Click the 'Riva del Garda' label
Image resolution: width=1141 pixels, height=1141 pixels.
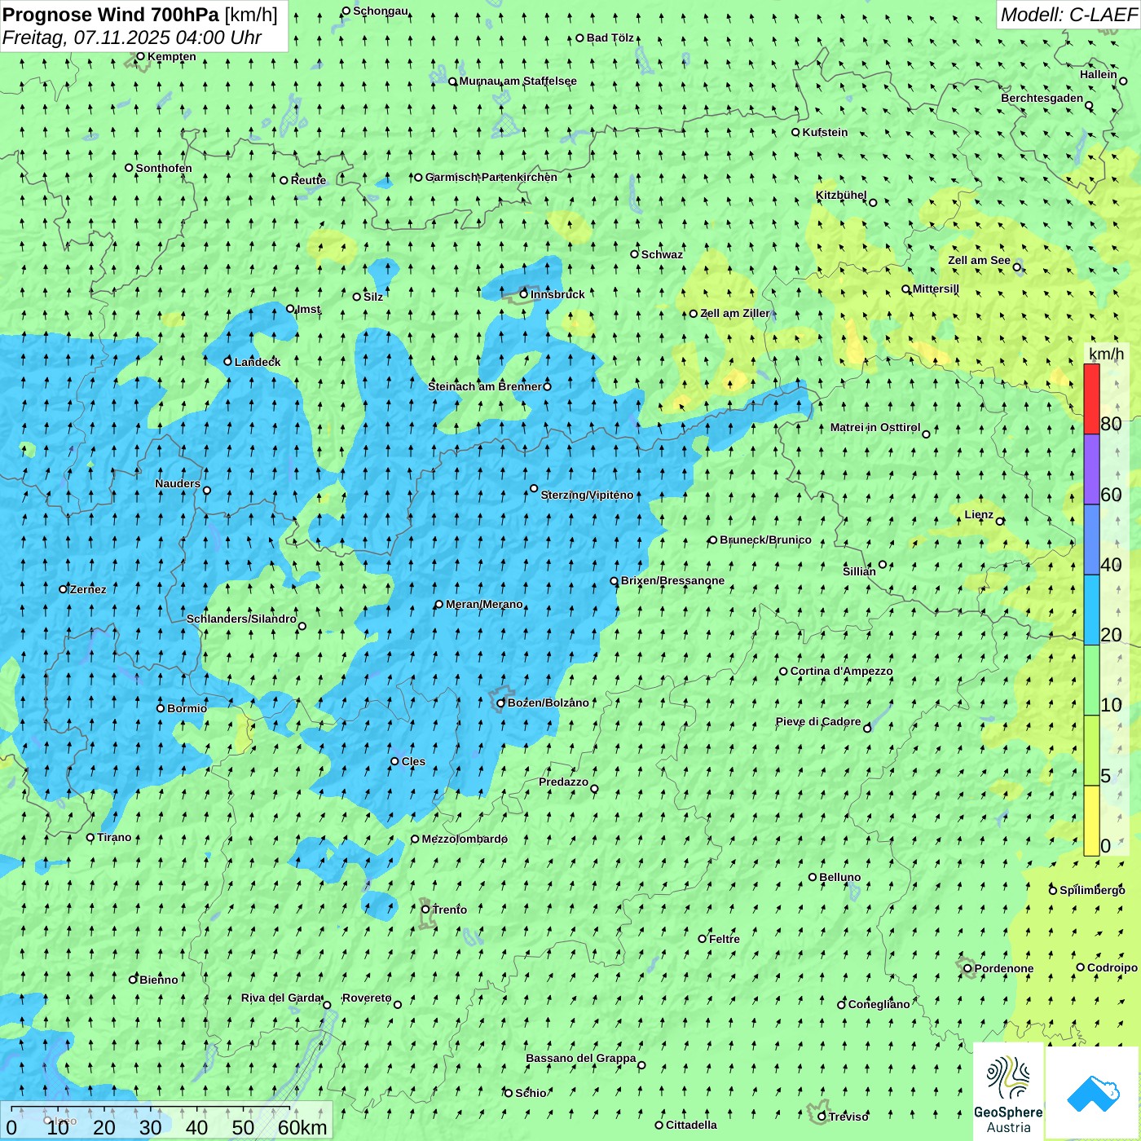tap(281, 998)
